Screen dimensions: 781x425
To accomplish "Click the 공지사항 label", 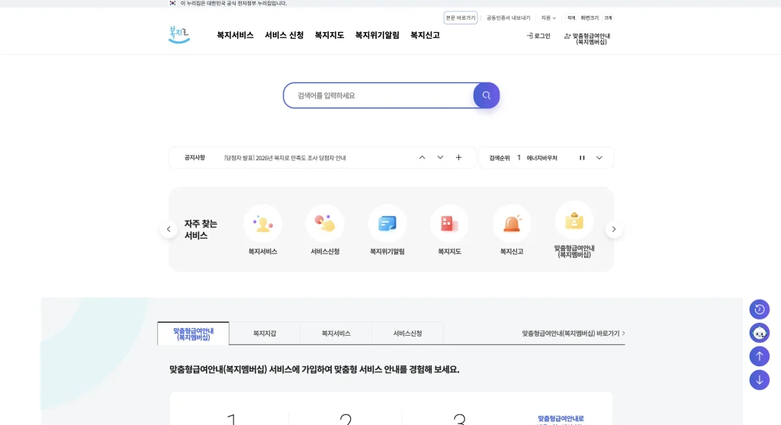I will click(194, 157).
